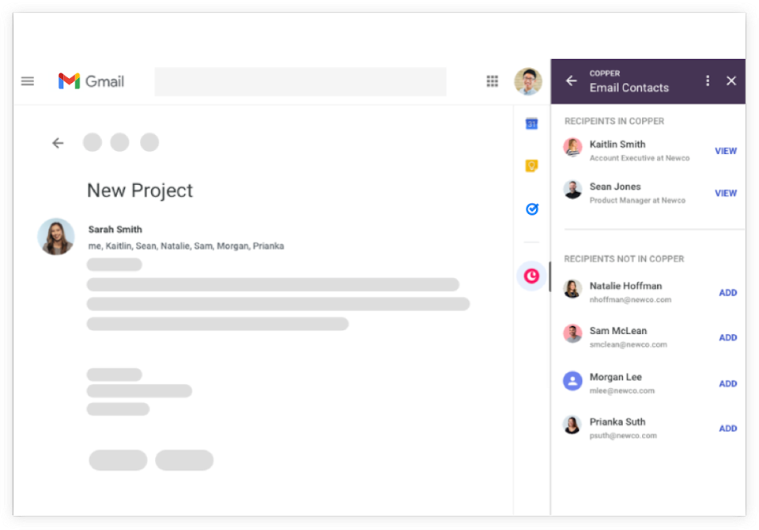
Task: View Kaitlin Smith in Copper
Action: 726,151
